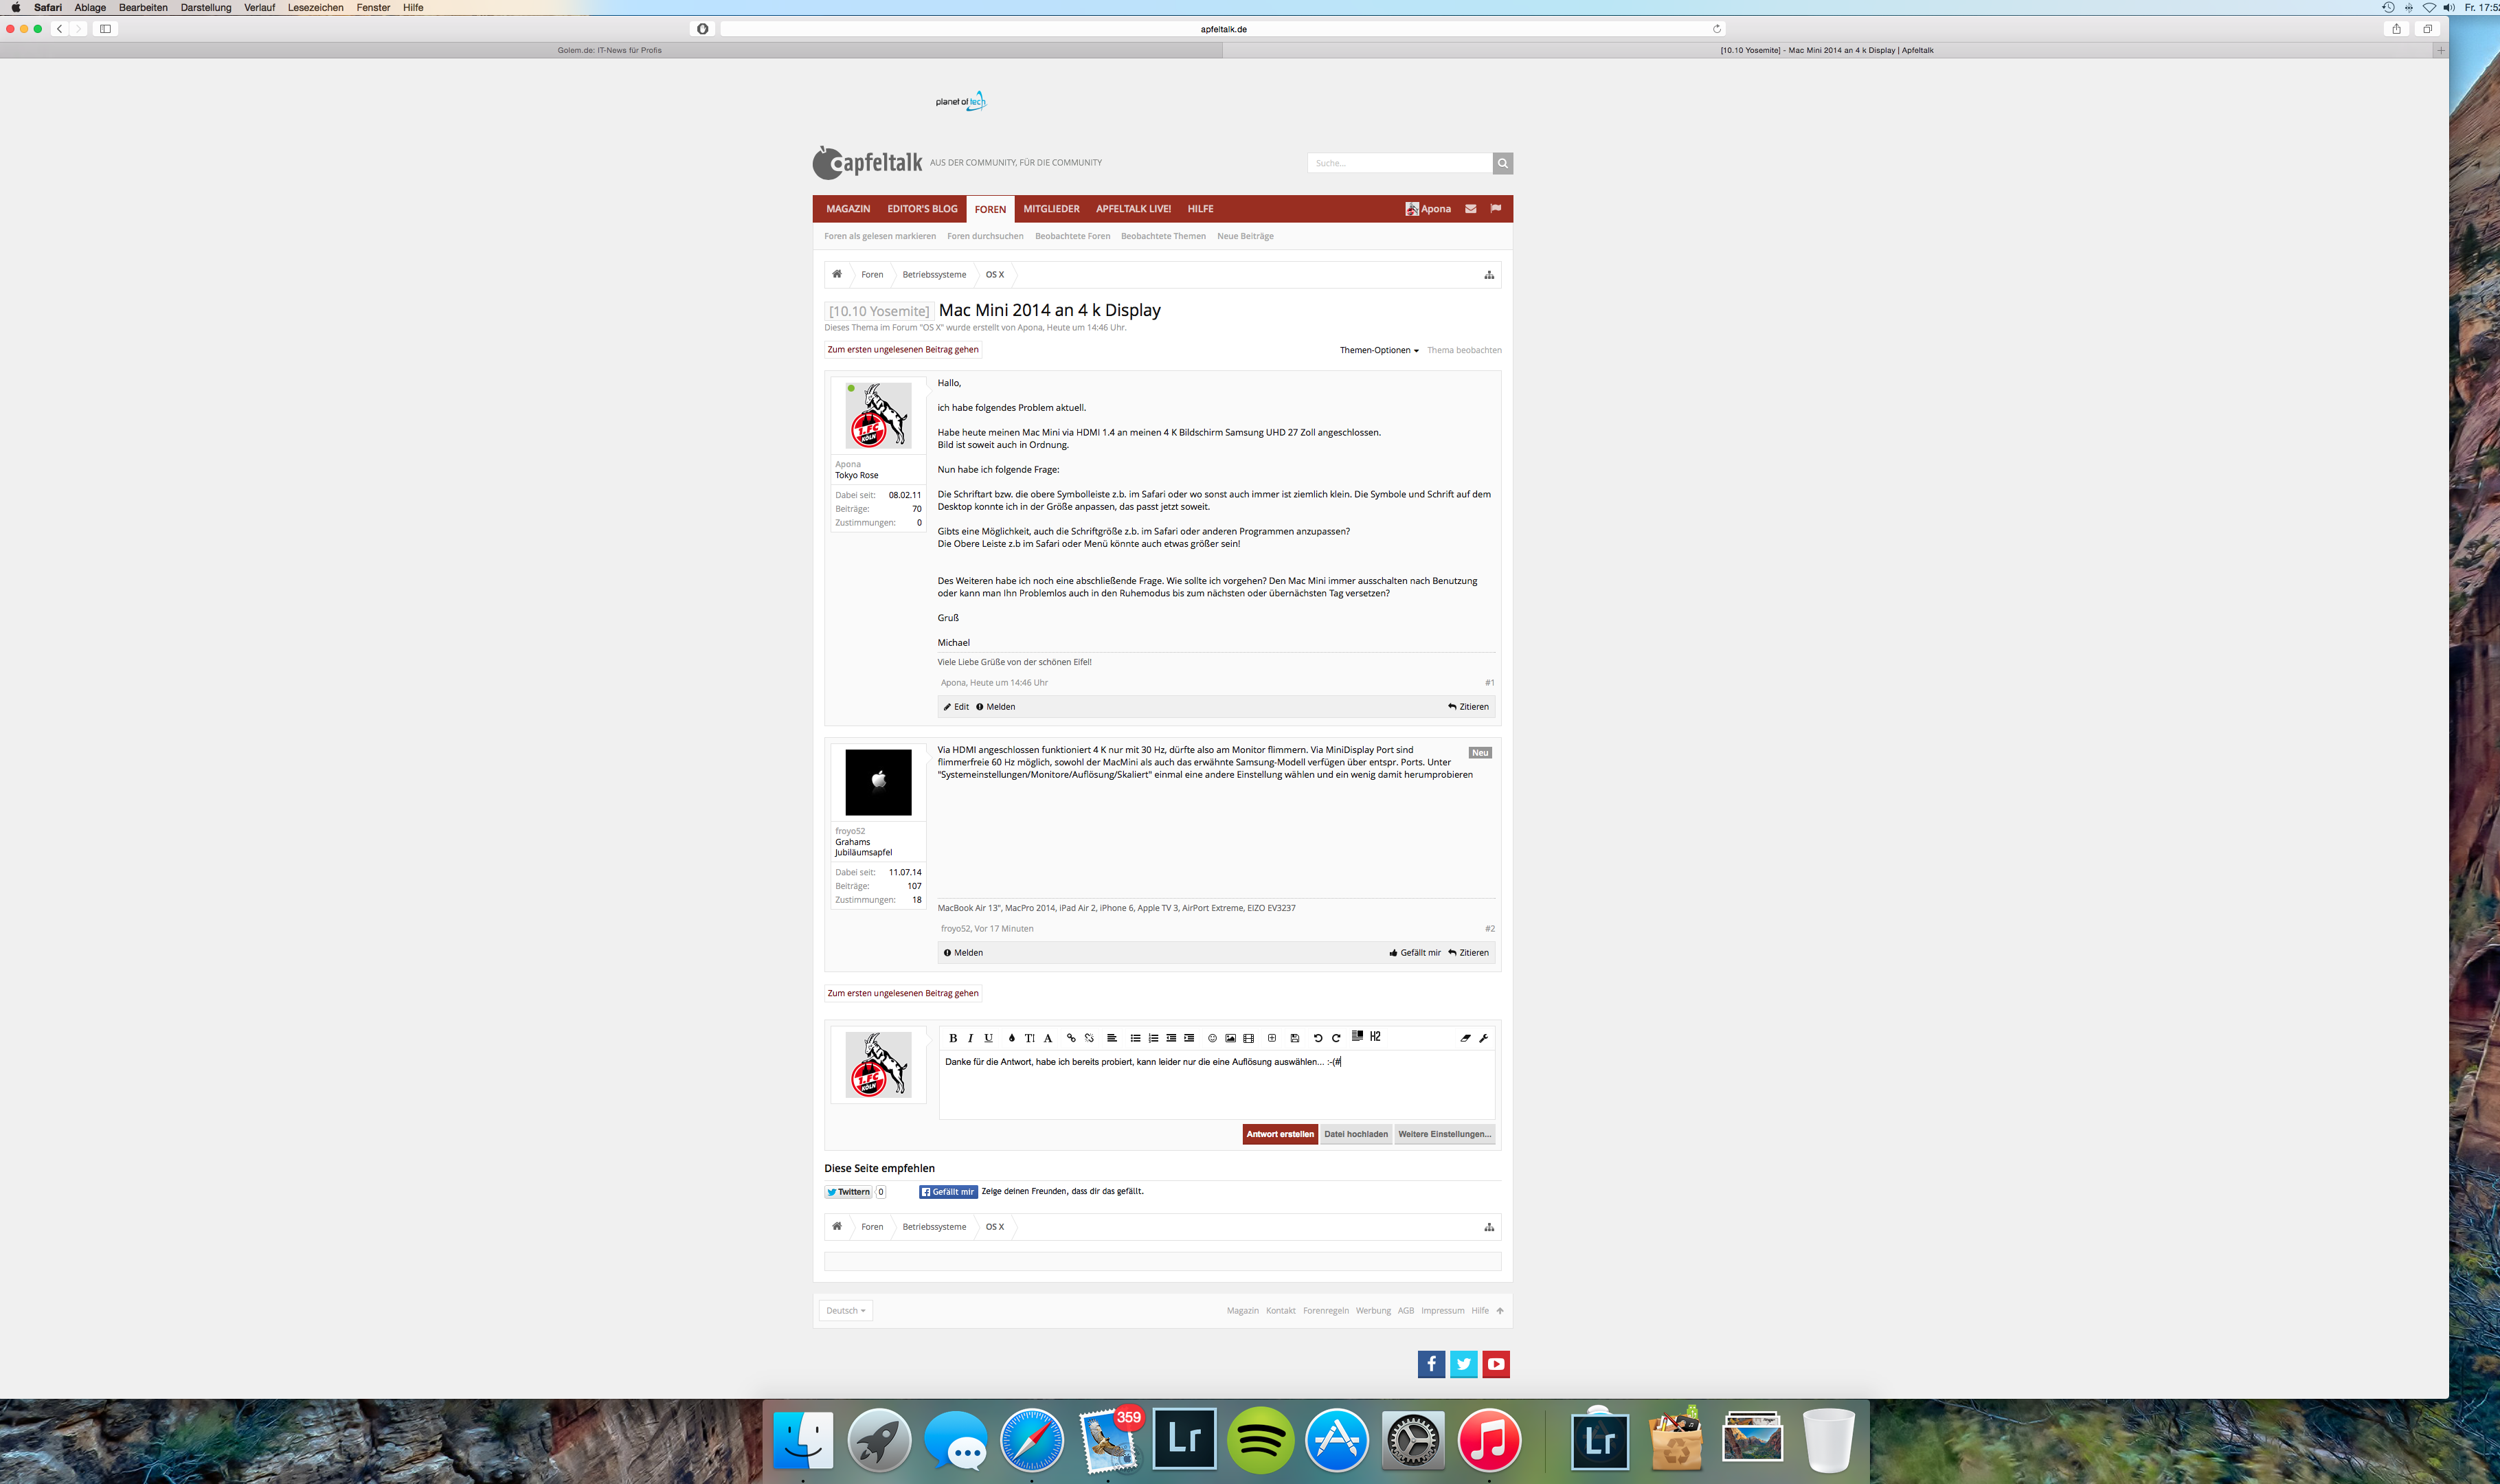Open the smiley picker
Viewport: 2500px width, 1484px height.
(1212, 1038)
